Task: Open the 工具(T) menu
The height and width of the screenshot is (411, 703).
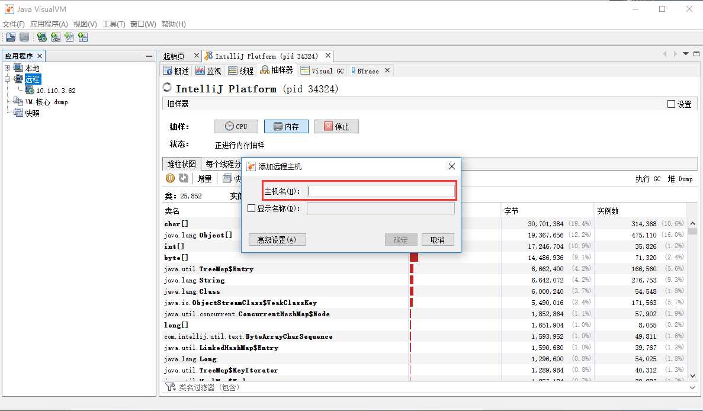Action: coord(114,24)
